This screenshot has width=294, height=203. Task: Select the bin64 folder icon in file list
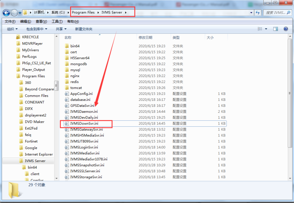pyautogui.click(x=67, y=46)
